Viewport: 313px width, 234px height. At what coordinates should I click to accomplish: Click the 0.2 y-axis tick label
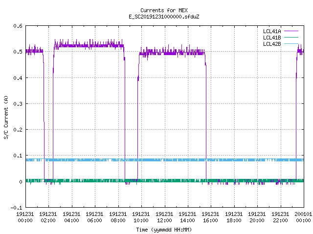pos(18,130)
